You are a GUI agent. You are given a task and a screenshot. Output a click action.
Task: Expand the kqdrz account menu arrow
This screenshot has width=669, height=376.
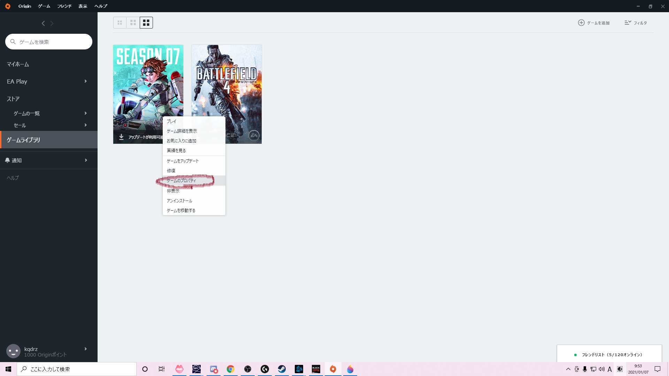tap(86, 349)
